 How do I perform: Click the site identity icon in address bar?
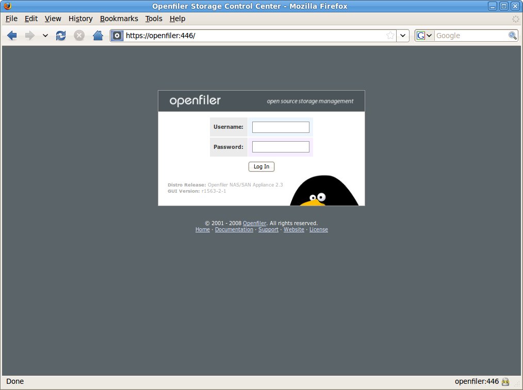[x=118, y=36]
